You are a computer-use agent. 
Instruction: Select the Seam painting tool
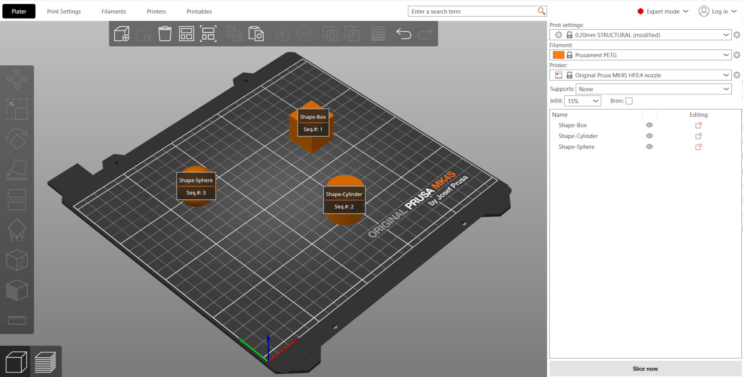coord(17,260)
